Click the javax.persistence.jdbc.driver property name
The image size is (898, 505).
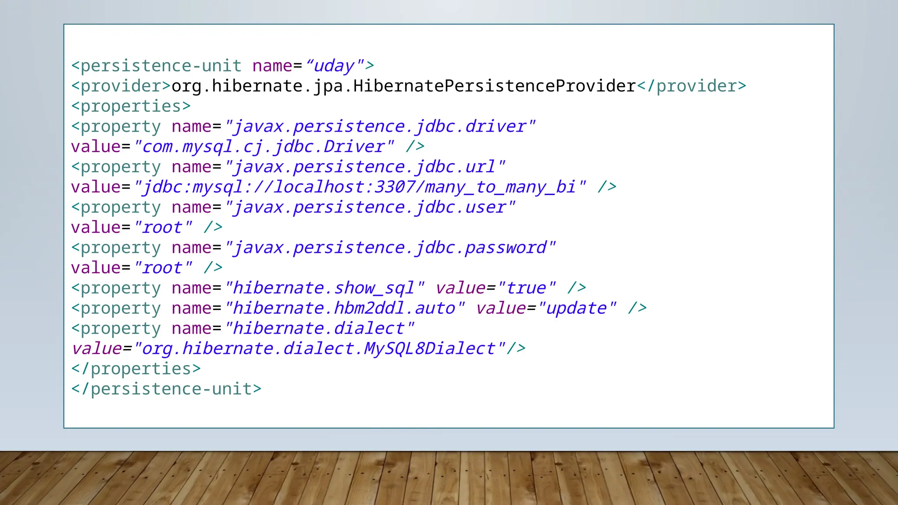(x=380, y=126)
